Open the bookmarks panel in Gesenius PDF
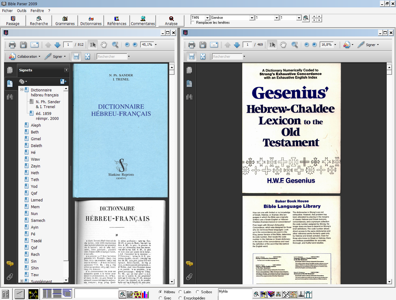The height and width of the screenshot is (300, 396). (x=189, y=83)
